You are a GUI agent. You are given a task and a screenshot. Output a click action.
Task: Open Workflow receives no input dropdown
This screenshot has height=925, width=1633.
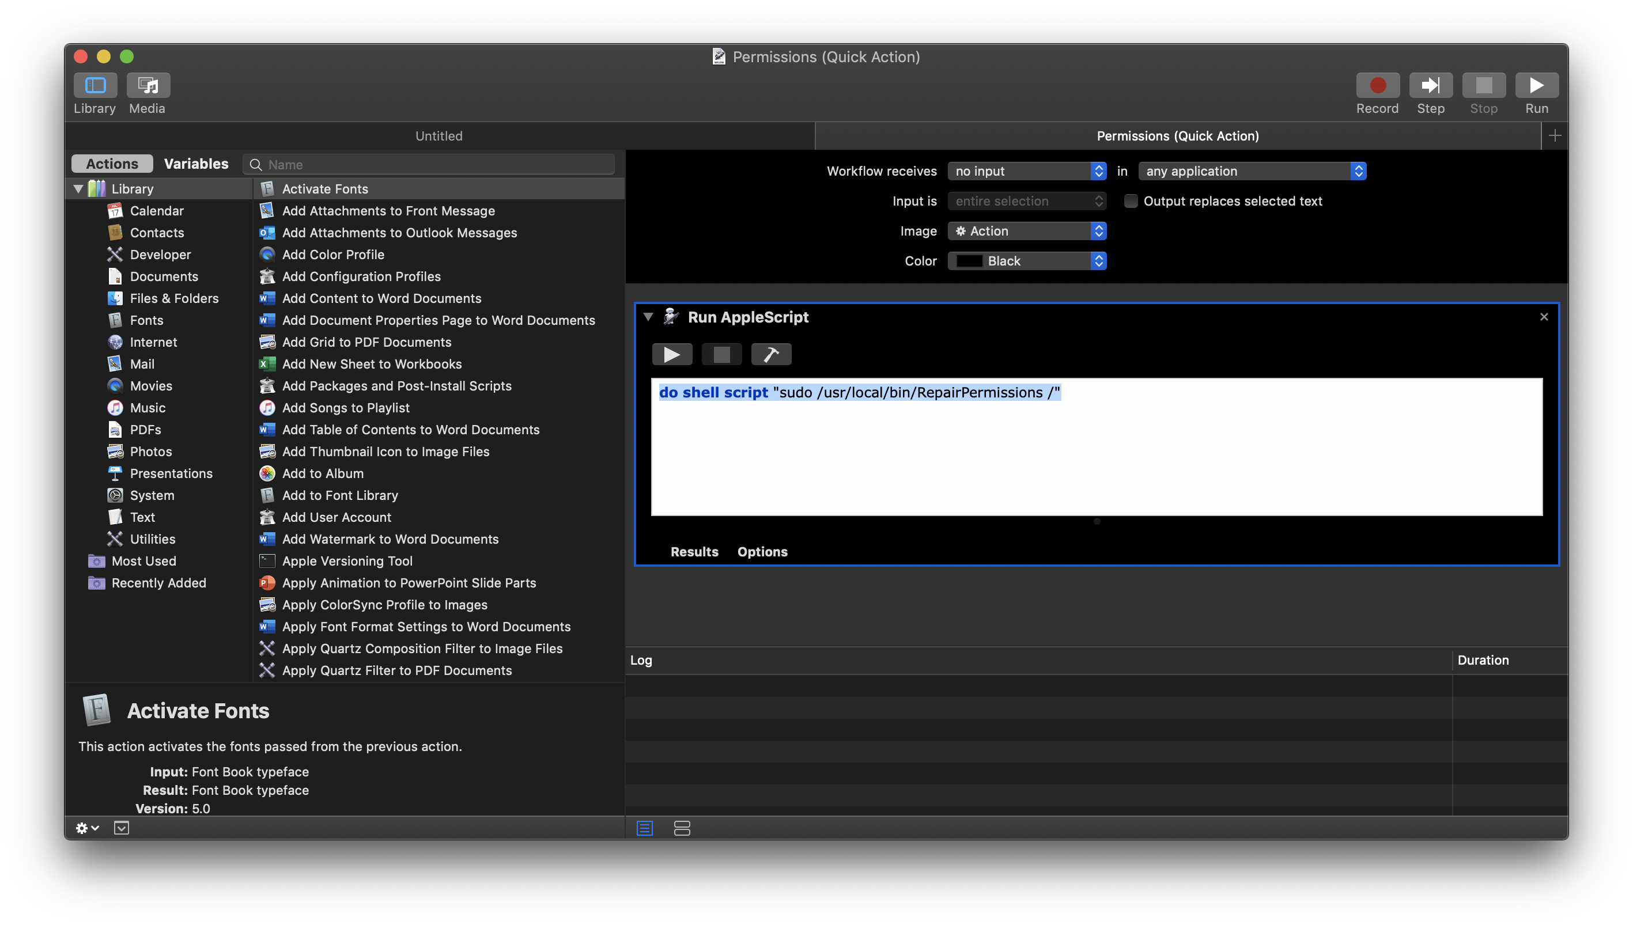click(x=1026, y=172)
